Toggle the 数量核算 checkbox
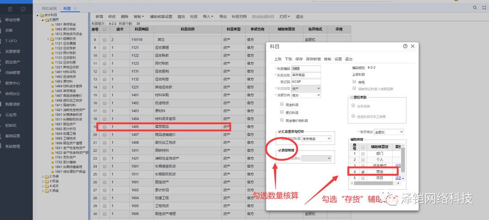Screen dimensions: 489x220 click(280, 150)
